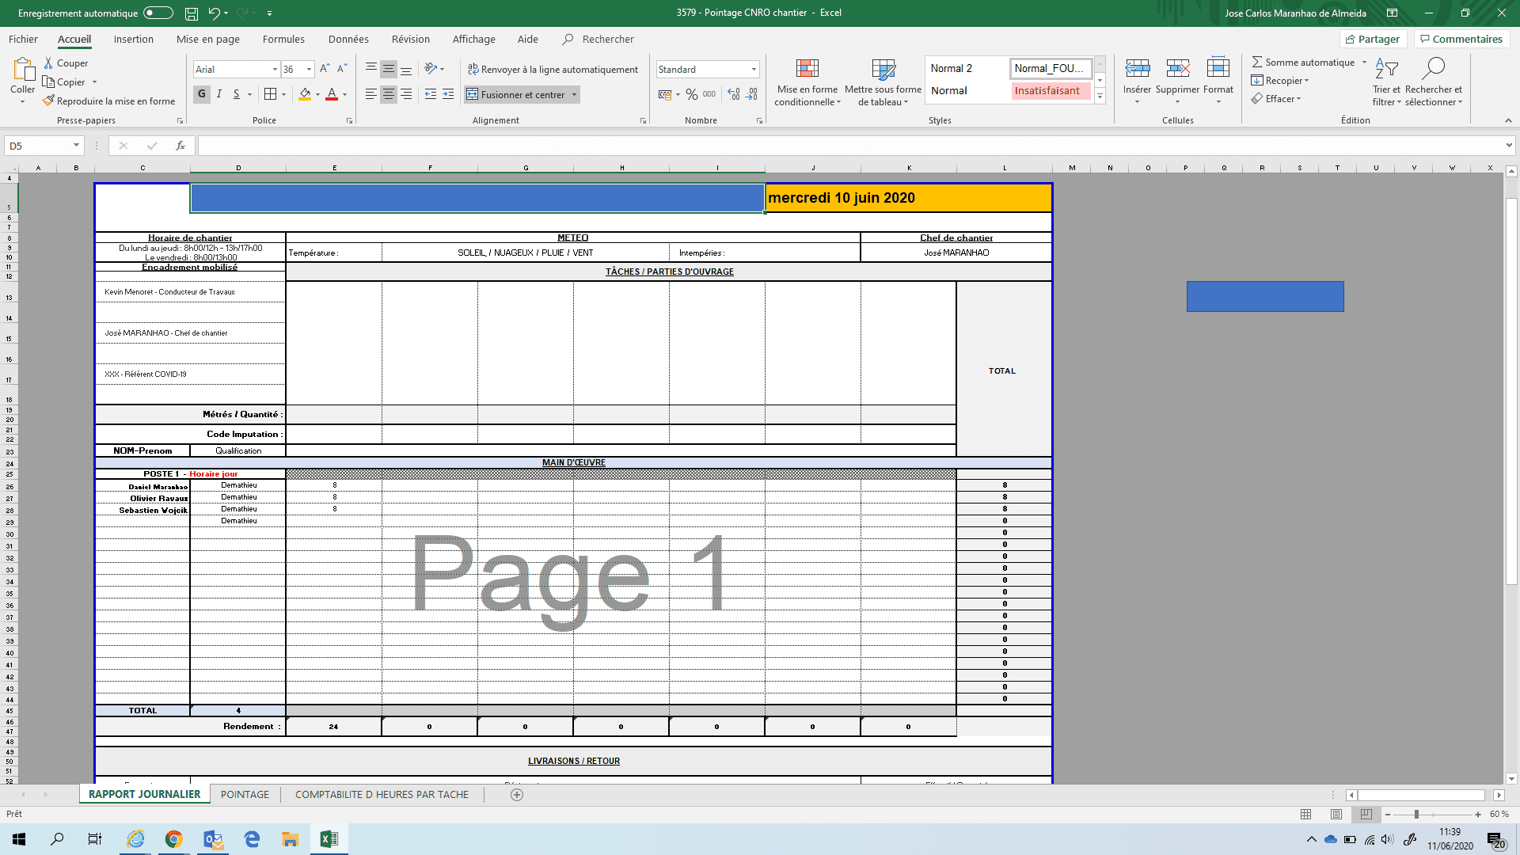Open the Formules ribbon tab
The image size is (1520, 855).
coord(283,39)
